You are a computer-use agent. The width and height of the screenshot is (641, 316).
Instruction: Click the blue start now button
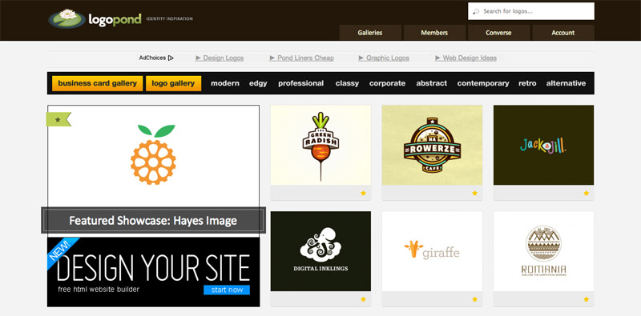click(227, 290)
